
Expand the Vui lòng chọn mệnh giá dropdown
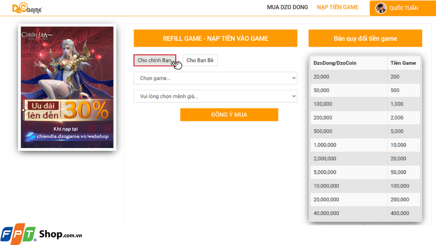[x=215, y=96]
